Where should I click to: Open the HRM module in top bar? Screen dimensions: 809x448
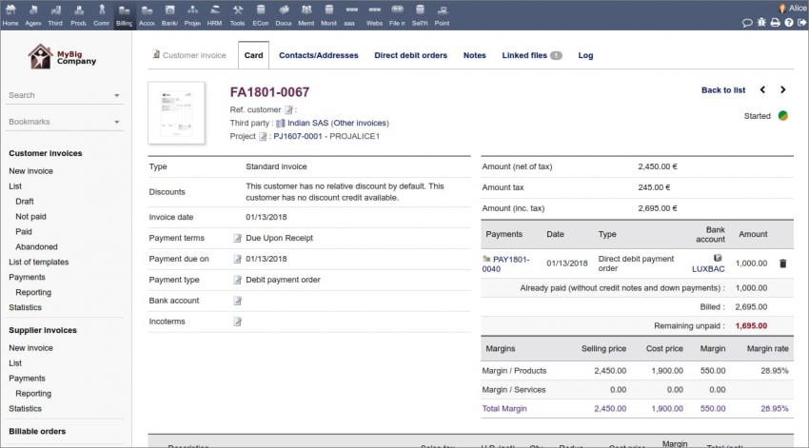point(214,14)
